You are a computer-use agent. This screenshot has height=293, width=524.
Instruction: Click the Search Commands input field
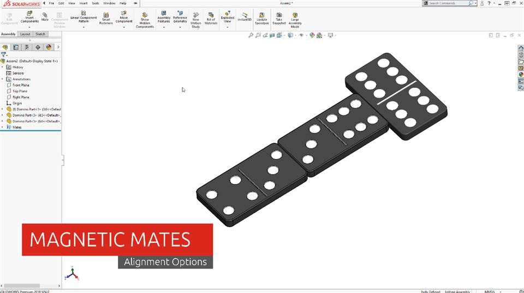448,3
